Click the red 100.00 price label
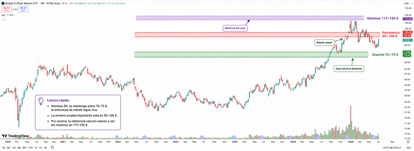The height and width of the screenshot is (151, 414). click(x=408, y=32)
